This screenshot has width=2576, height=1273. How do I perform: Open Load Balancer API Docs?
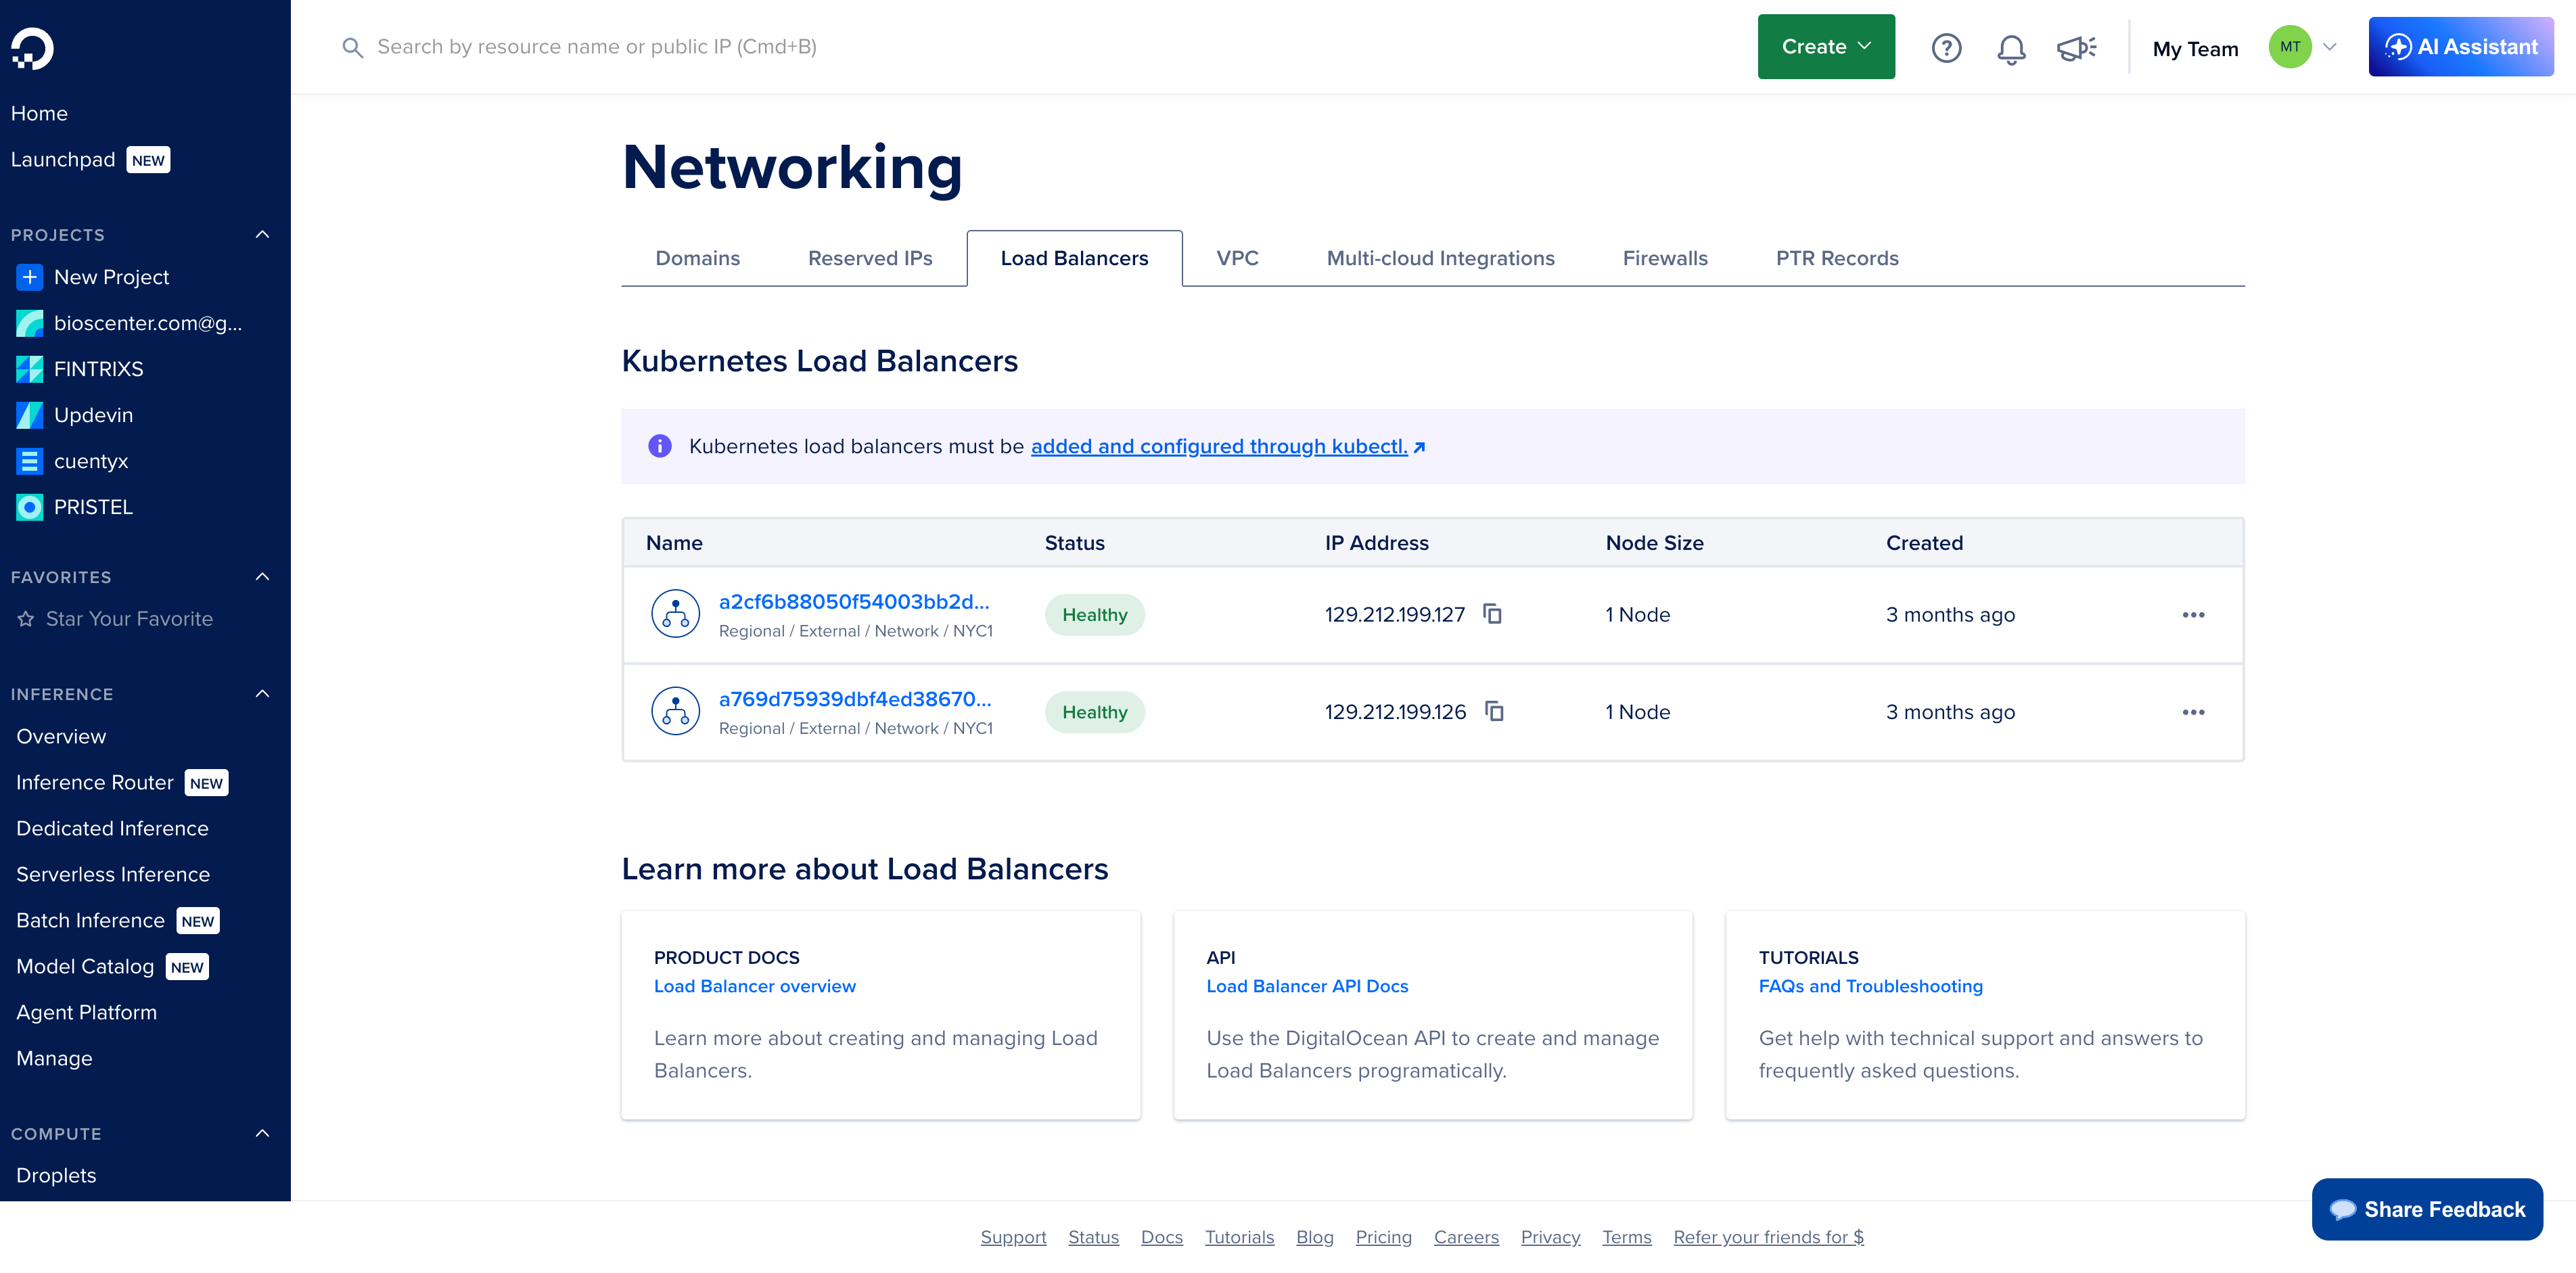click(x=1307, y=986)
